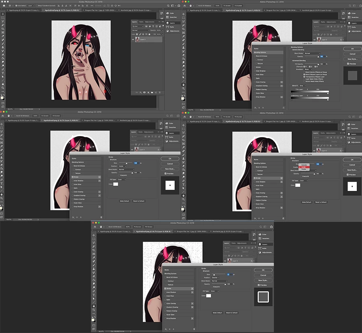The width and height of the screenshot is (362, 333).
Task: Select the Zoom tool in top-left window
Action: coord(3,88)
